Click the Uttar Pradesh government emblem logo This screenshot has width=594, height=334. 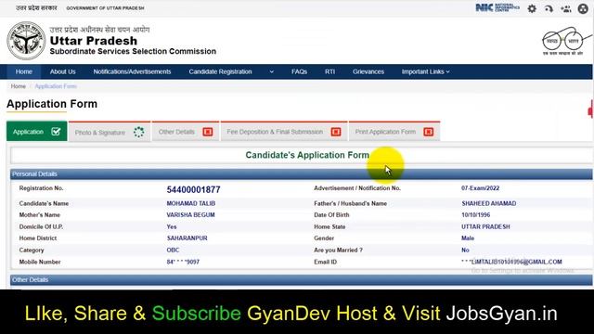click(x=26, y=41)
